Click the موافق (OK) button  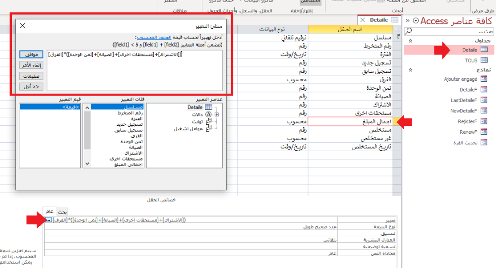pos(31,54)
